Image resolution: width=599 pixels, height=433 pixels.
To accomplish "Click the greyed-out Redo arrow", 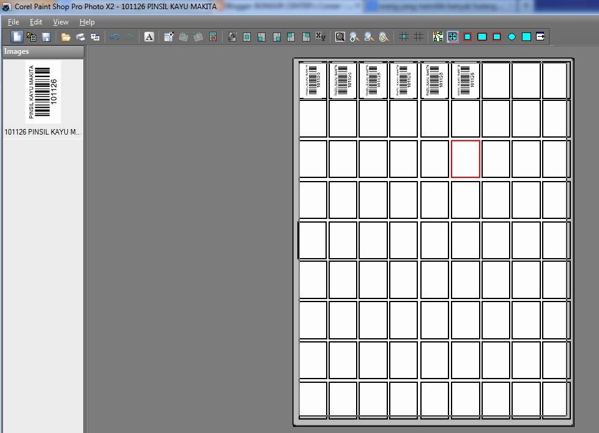I will pos(130,37).
